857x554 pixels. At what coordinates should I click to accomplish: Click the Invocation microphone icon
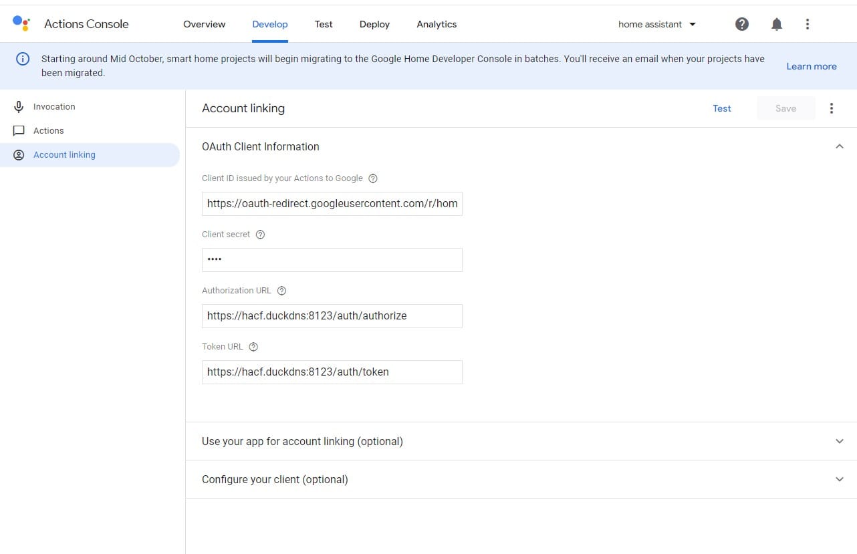click(19, 106)
